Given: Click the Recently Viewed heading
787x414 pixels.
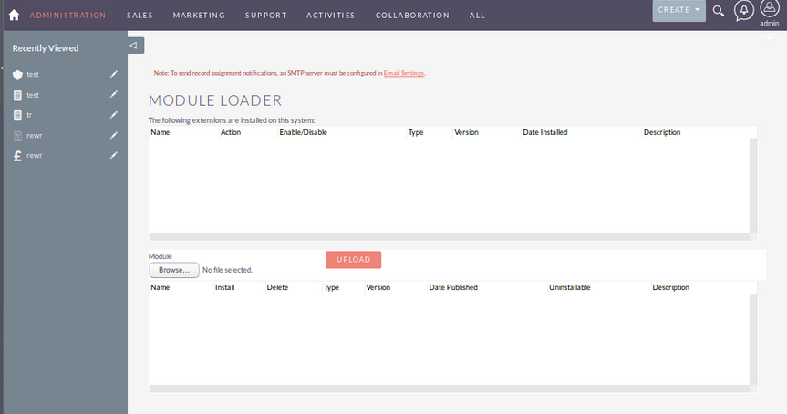Looking at the screenshot, I should [46, 48].
